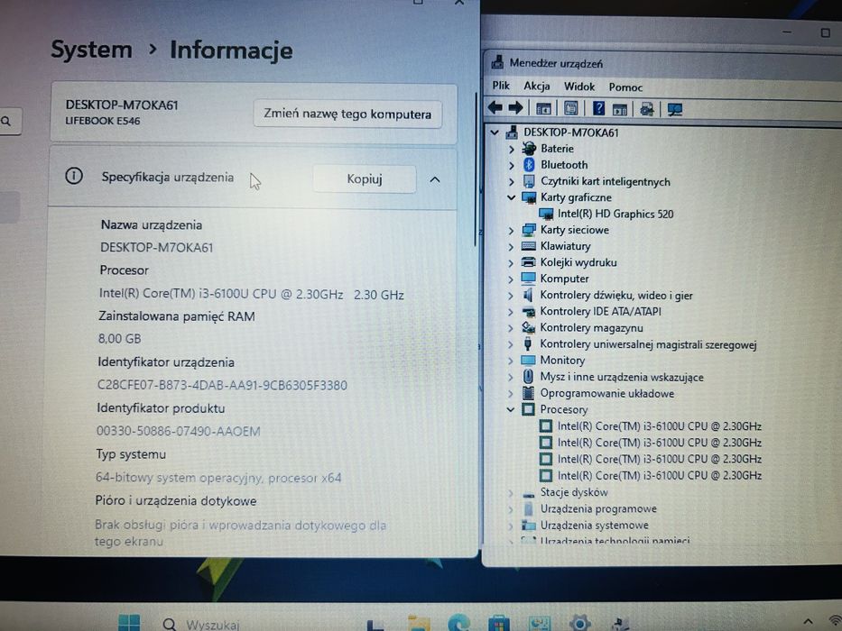Click the monitor-shaped scan for hardware changes icon
Viewport: 842px width, 631px height.
(674, 110)
